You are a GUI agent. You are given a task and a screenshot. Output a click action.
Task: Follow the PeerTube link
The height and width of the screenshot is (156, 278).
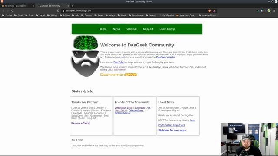(x=119, y=62)
